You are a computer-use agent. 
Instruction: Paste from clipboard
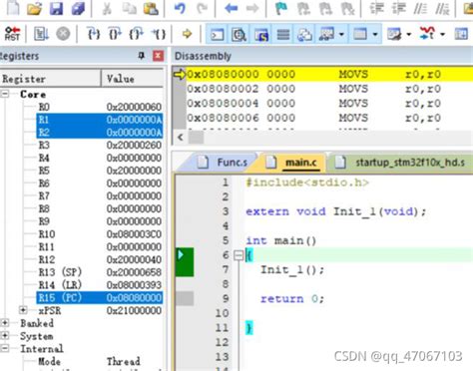point(151,9)
